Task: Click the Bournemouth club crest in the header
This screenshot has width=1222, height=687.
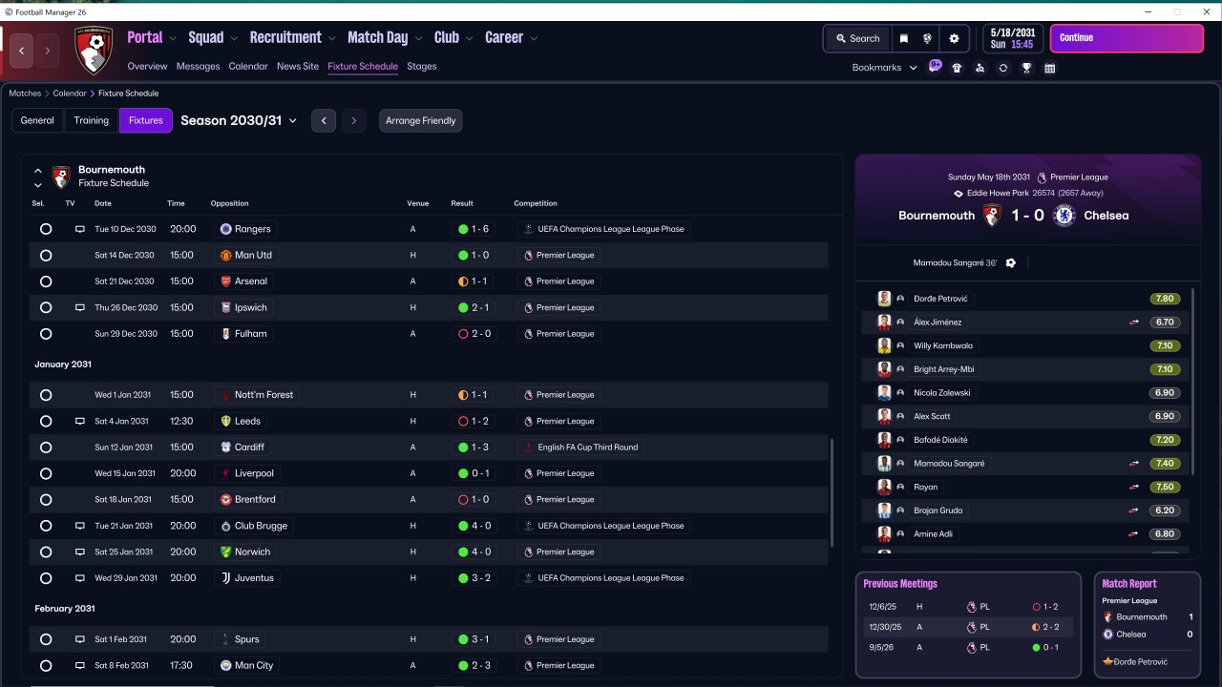Action: [94, 51]
